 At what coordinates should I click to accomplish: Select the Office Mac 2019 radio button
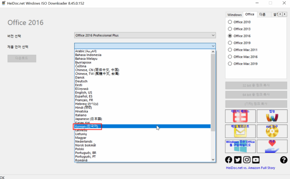(230, 64)
